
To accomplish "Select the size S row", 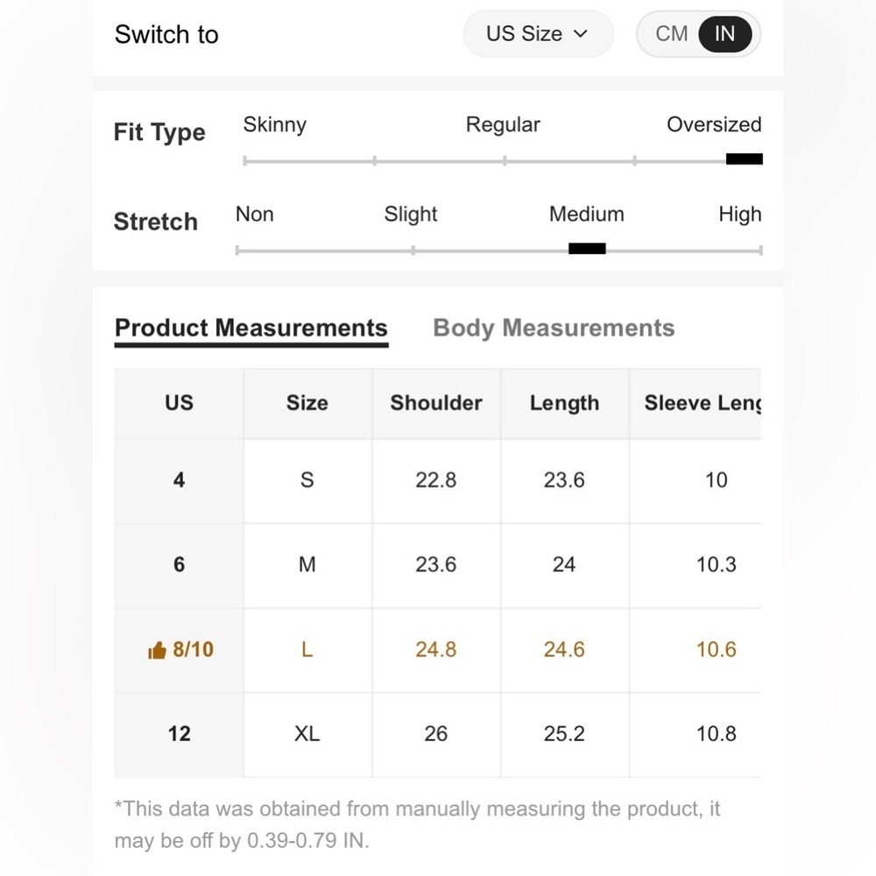I will pos(437,481).
